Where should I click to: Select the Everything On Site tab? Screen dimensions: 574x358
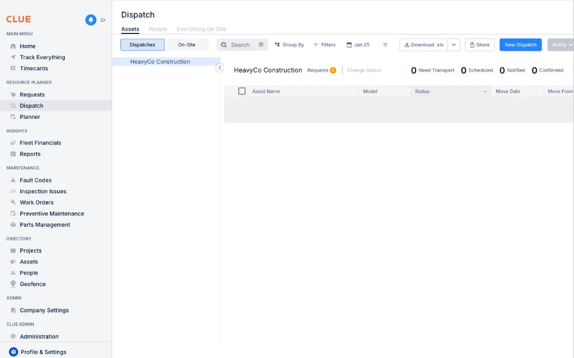tap(201, 29)
